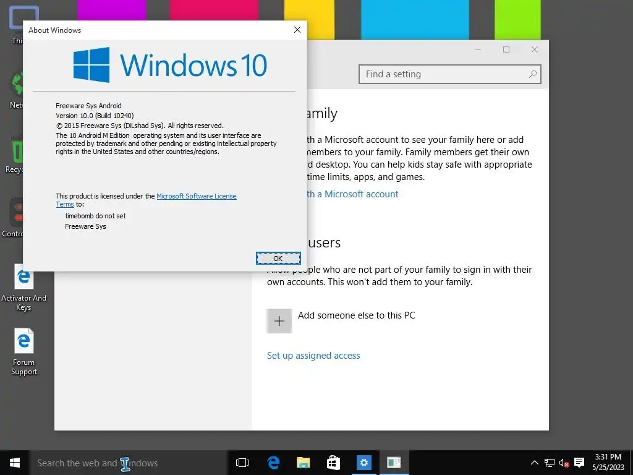Click the 'timebomb do not set' text
This screenshot has width=633, height=475.
pos(96,216)
